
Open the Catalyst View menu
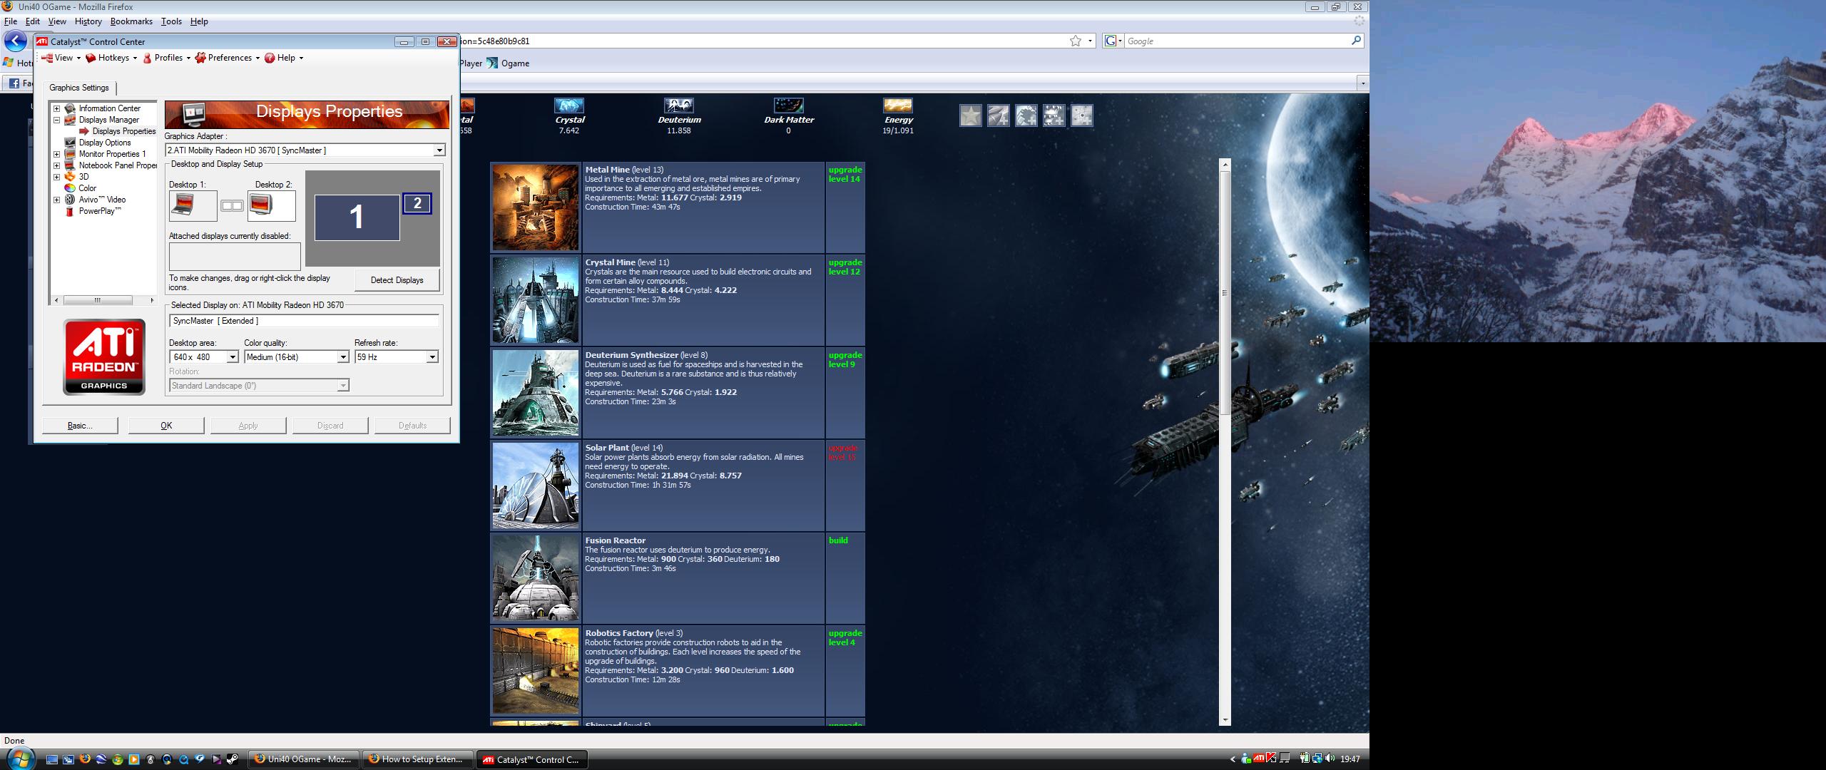coord(61,58)
